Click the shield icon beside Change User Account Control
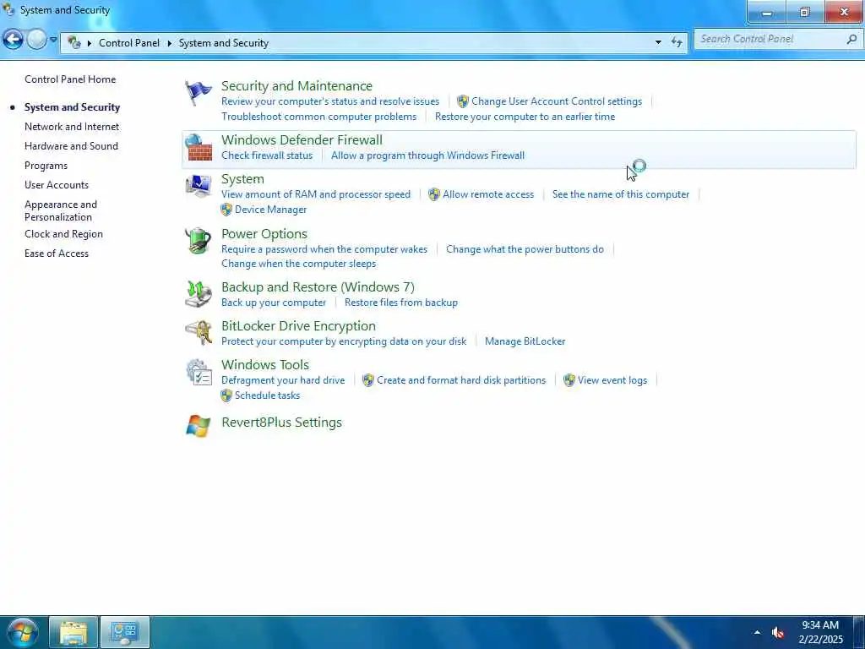865x649 pixels. tap(463, 101)
